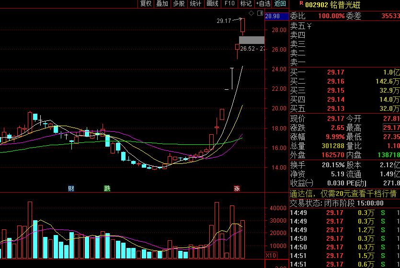
Task: Click the 最低 label
Action: point(354,137)
